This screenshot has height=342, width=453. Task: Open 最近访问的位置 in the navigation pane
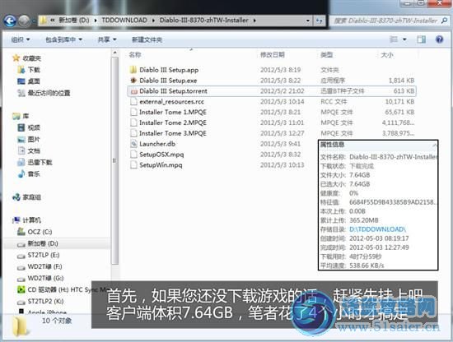[x=49, y=93]
